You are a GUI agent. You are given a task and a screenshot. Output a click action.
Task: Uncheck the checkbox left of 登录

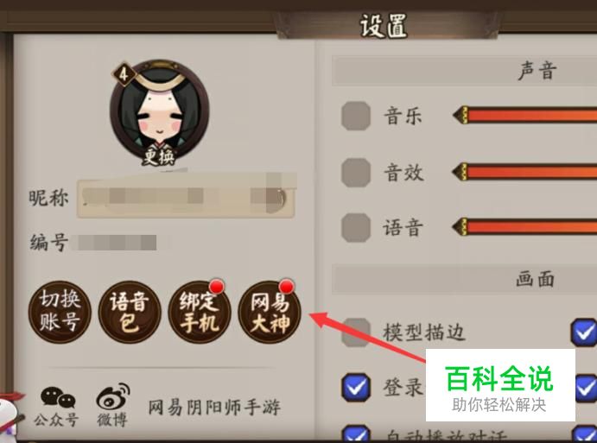(x=356, y=388)
